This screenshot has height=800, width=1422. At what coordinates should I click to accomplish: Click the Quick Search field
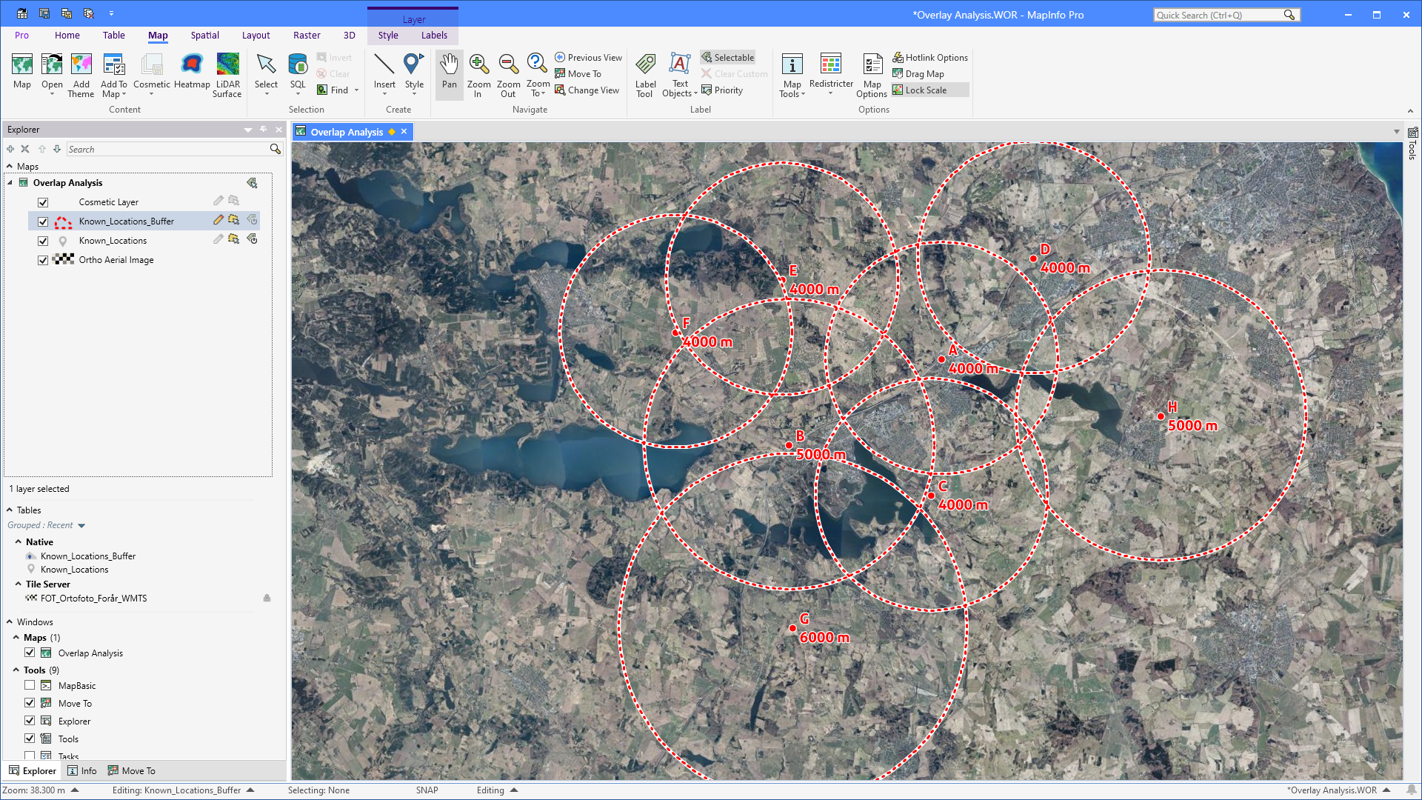[1218, 15]
